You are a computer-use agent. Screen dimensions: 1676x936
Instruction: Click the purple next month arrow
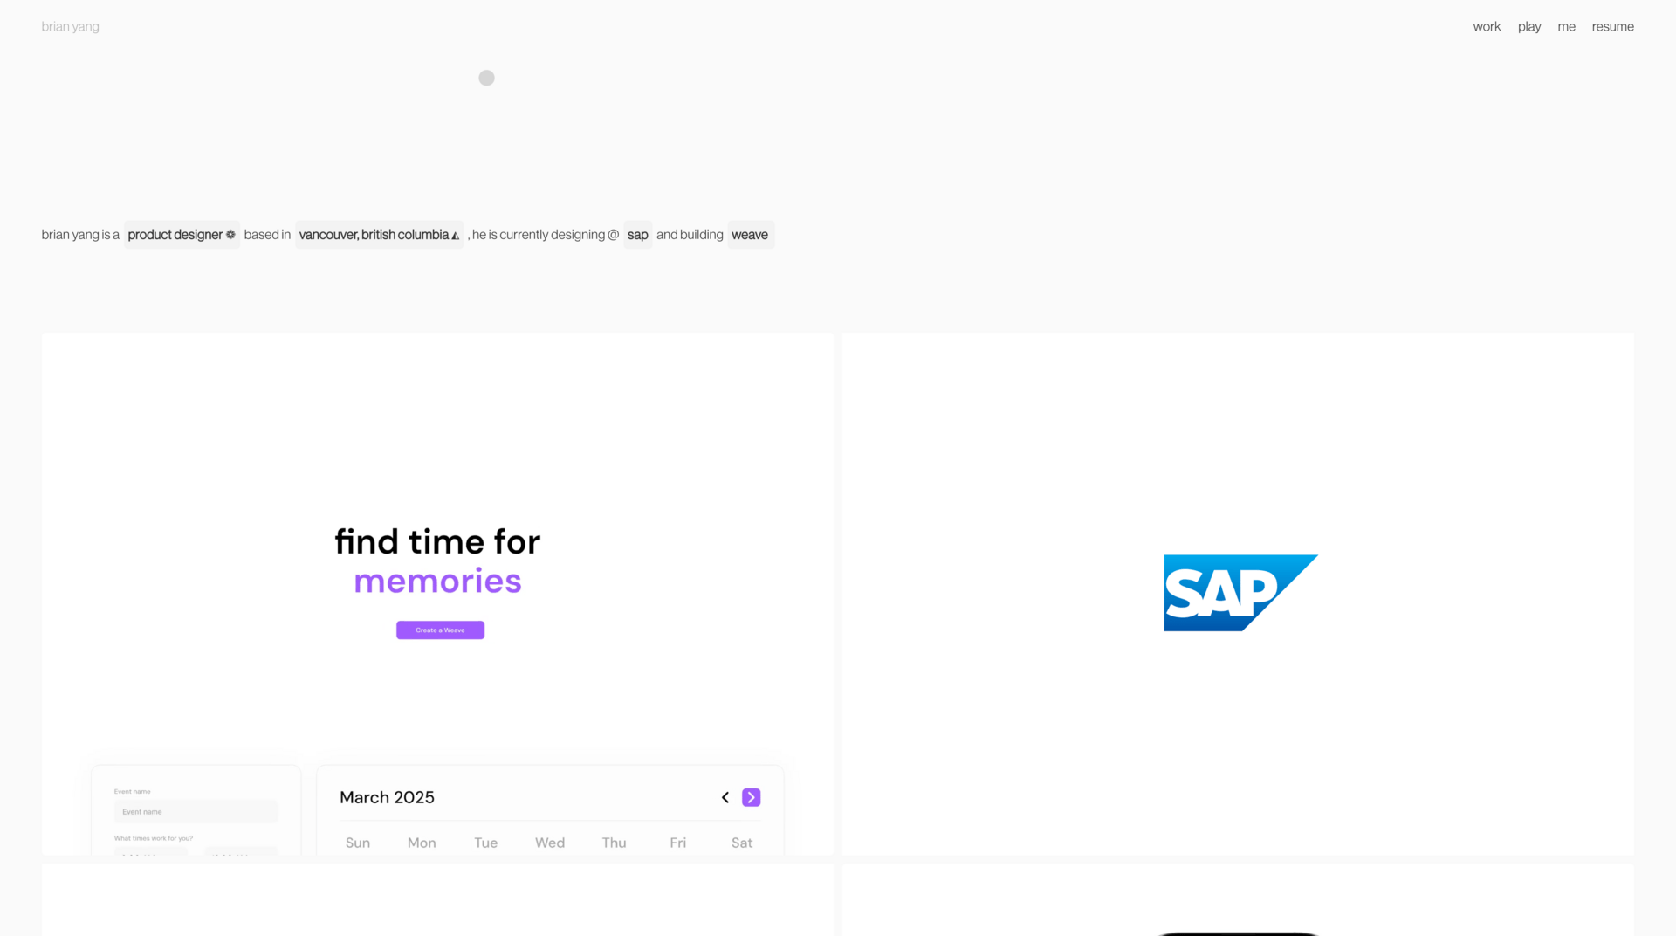coord(752,797)
